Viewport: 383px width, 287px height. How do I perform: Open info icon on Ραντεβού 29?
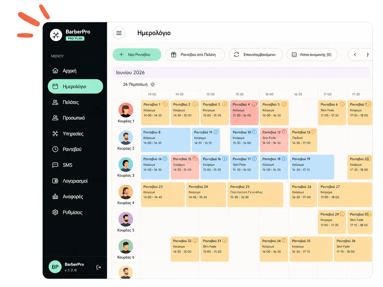[342, 214]
